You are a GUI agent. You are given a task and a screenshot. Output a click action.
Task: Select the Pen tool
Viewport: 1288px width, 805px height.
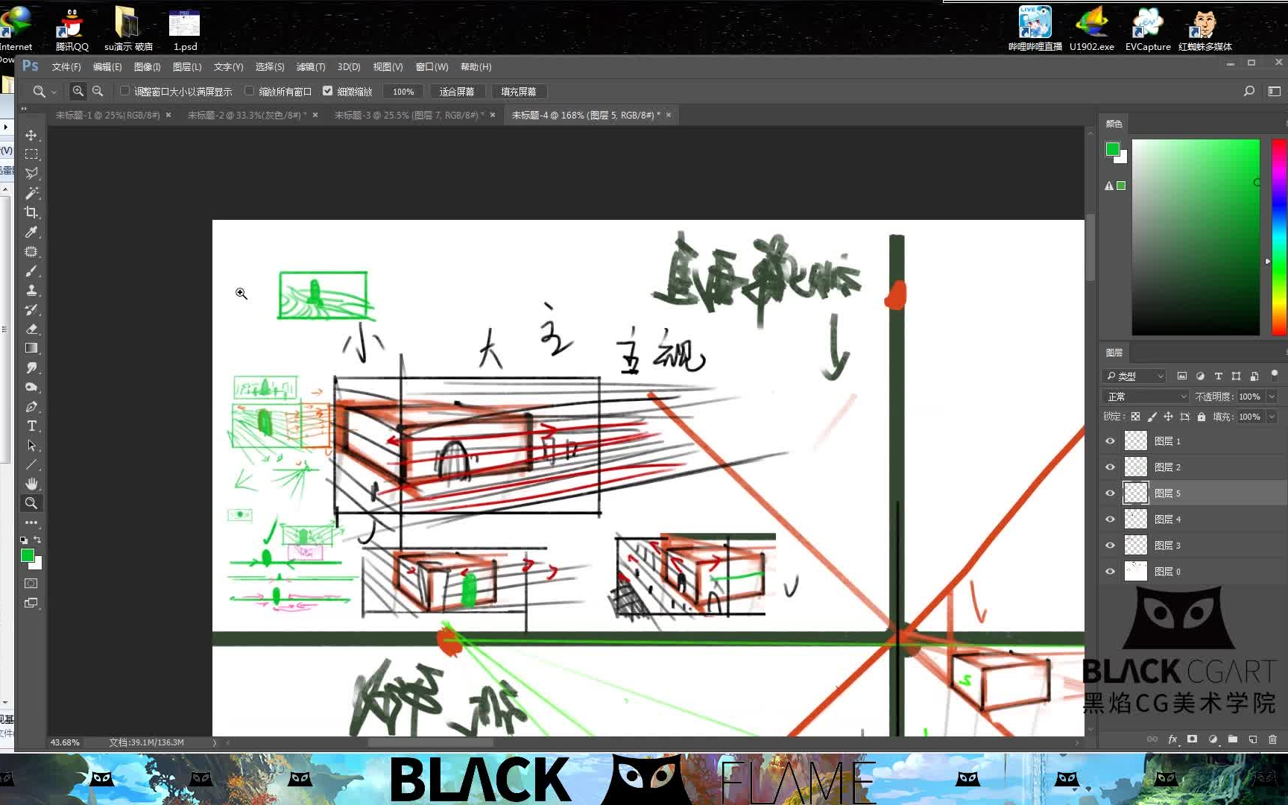pos(31,406)
